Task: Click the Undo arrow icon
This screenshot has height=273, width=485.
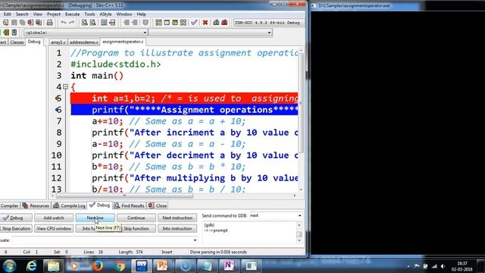Action: tap(64, 23)
